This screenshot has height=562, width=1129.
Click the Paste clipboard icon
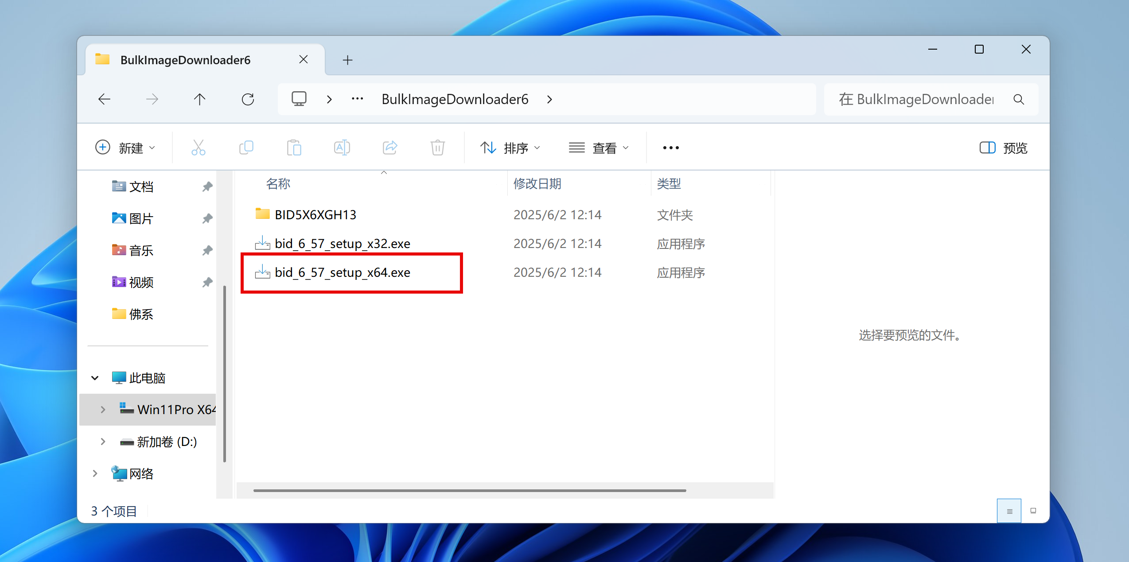tap(294, 147)
